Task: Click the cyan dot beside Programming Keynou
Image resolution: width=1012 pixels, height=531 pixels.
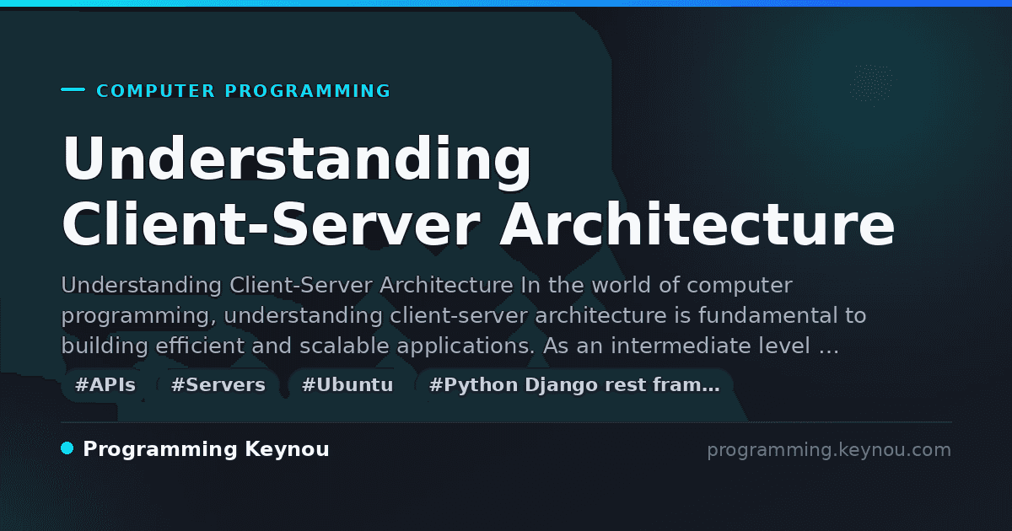Action: 67,448
